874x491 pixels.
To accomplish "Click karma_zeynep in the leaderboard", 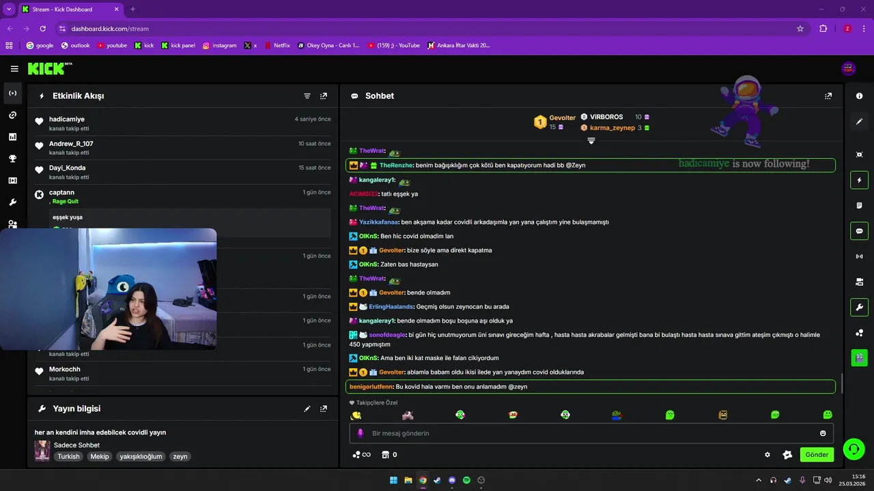I will coord(612,128).
